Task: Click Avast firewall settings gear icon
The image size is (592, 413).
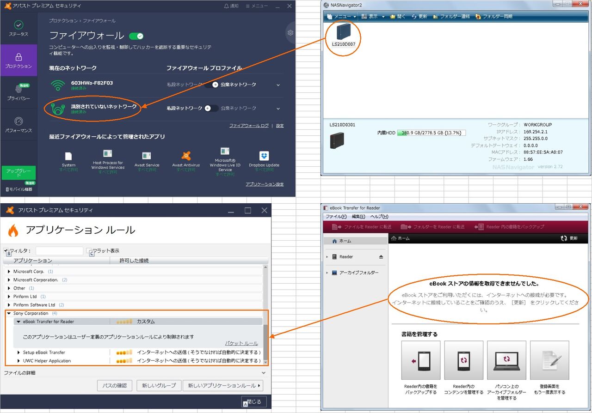Action: pos(290,32)
